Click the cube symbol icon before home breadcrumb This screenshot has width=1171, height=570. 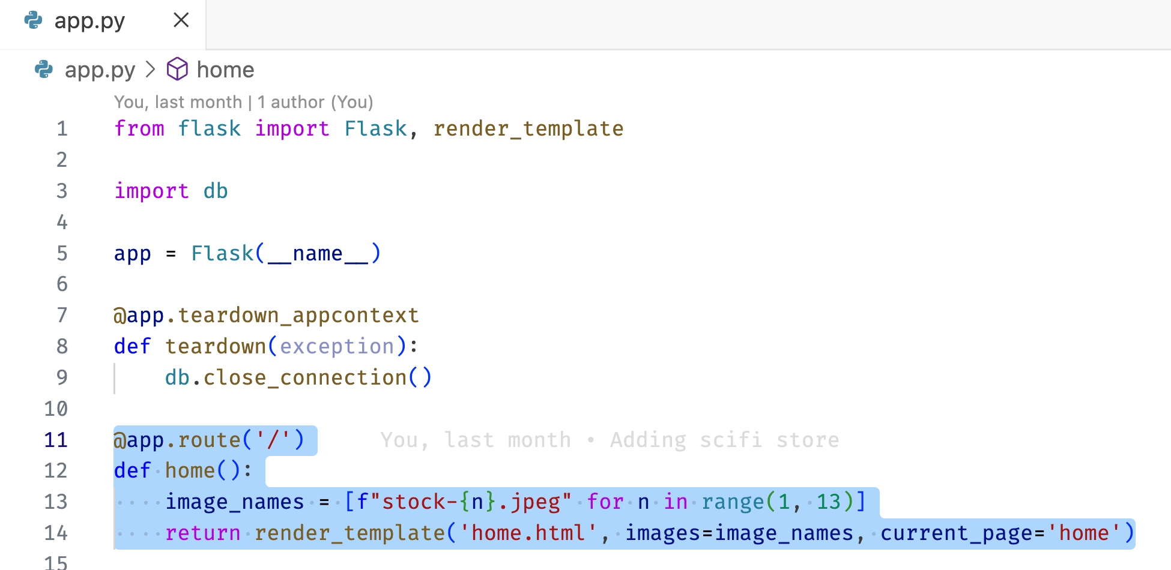coord(177,70)
